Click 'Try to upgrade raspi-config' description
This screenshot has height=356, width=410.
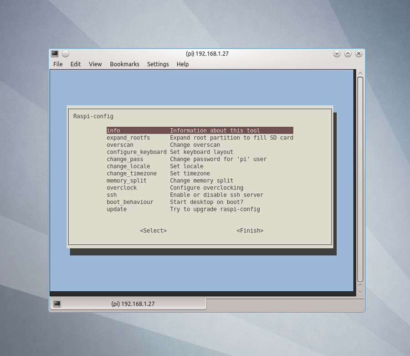(215, 209)
